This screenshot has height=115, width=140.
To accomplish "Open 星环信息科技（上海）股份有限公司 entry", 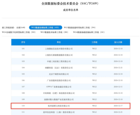I will click(x=59, y=112).
